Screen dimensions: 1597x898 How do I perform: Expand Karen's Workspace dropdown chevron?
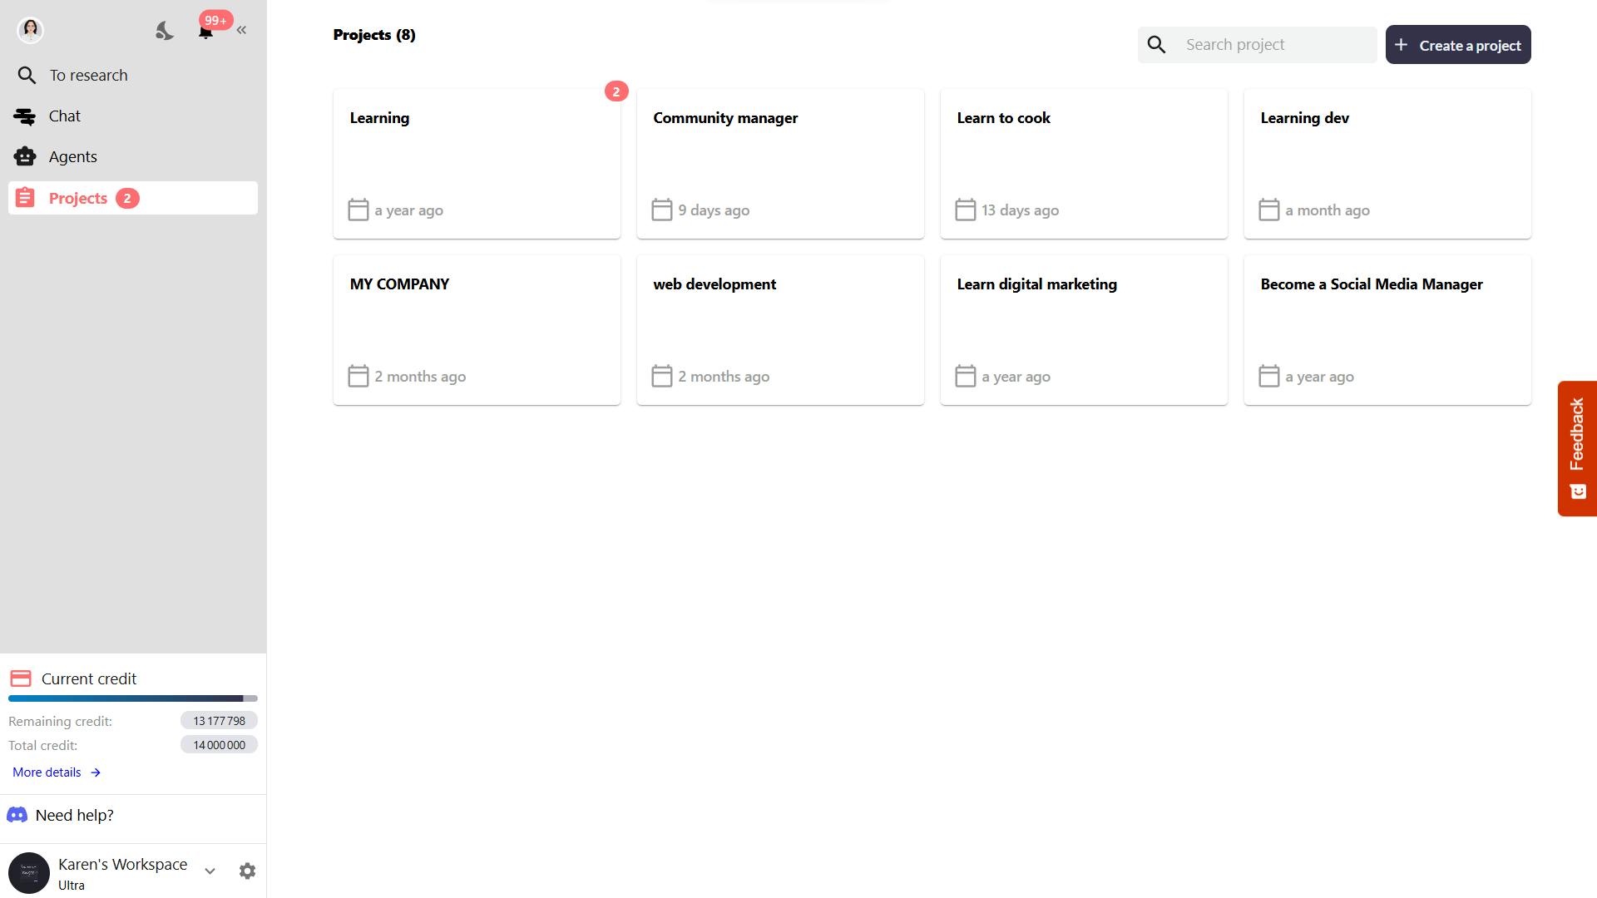point(210,871)
